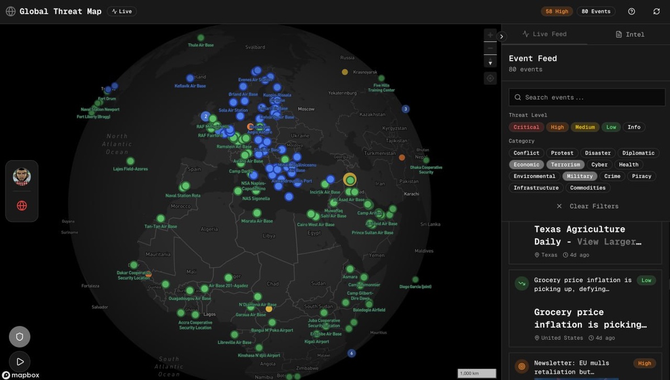Image resolution: width=670 pixels, height=380 pixels.
Task: Enable the Commodities category filter
Action: (x=587, y=188)
